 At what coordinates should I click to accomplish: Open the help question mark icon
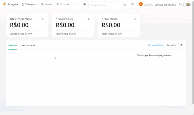click(132, 4)
